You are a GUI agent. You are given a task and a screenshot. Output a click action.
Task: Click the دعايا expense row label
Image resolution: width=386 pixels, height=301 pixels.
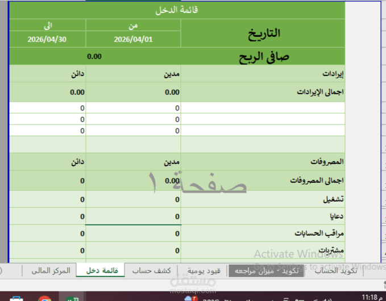[x=263, y=216]
